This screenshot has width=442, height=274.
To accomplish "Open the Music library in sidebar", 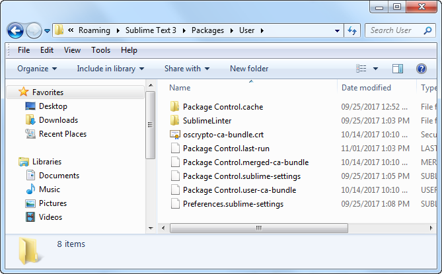I will [30, 189].
